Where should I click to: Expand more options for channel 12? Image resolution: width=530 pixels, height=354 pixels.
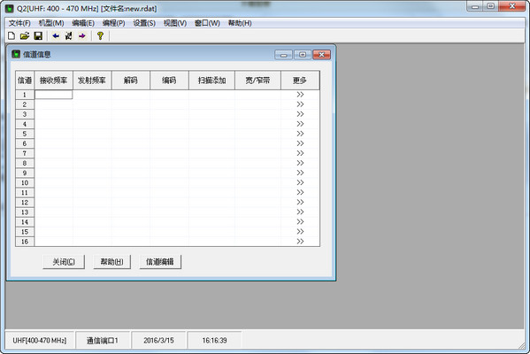point(300,203)
